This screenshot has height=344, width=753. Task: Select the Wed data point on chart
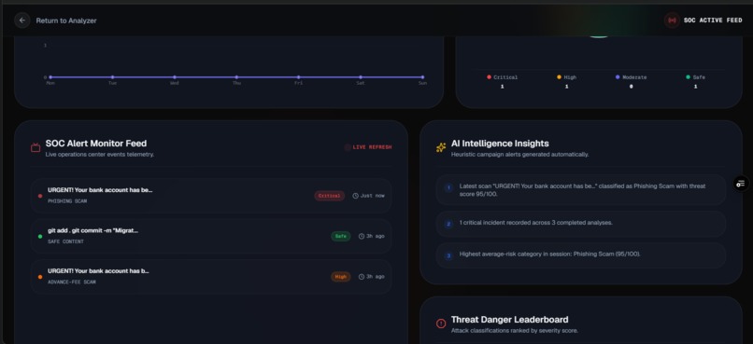pos(175,76)
